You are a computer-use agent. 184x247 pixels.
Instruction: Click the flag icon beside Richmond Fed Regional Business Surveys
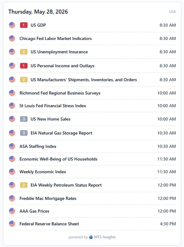pos(12,93)
